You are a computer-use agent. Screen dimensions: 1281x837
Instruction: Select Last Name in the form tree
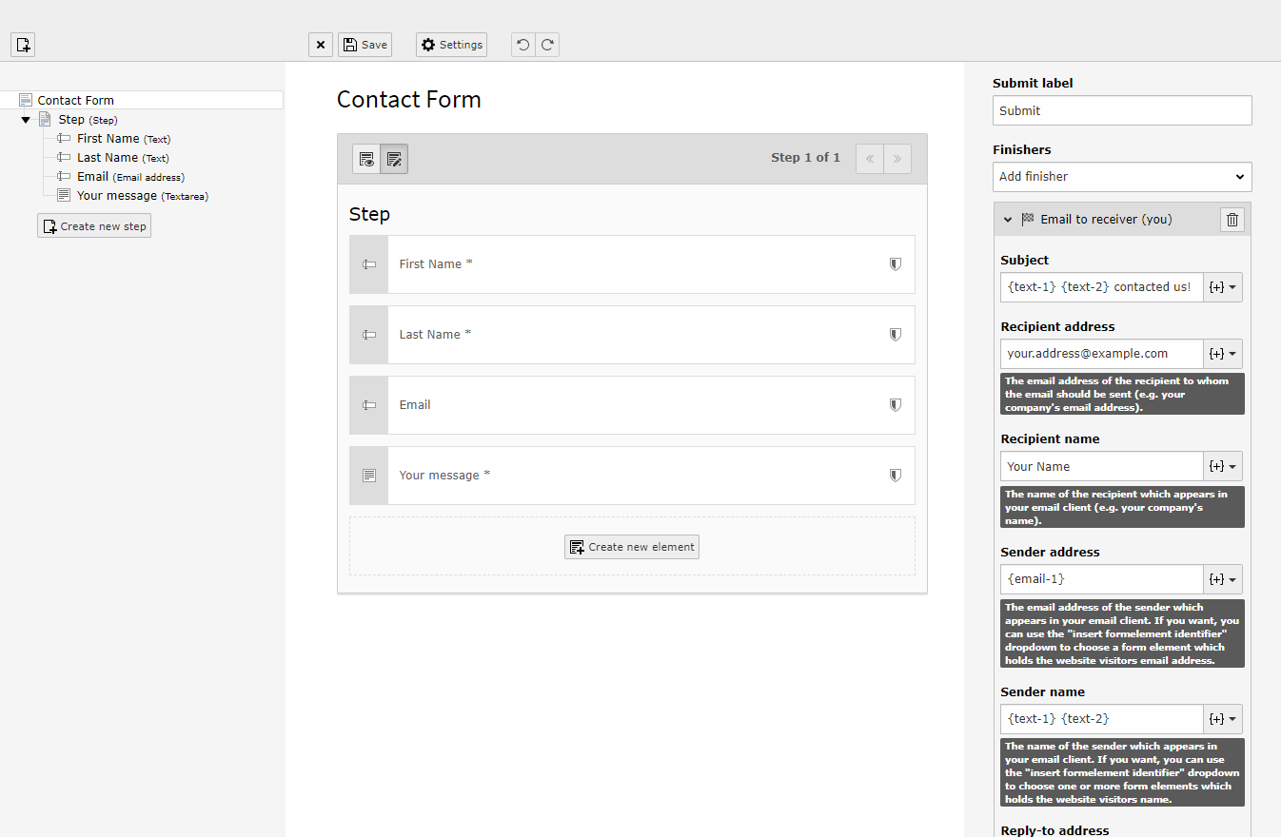click(108, 158)
